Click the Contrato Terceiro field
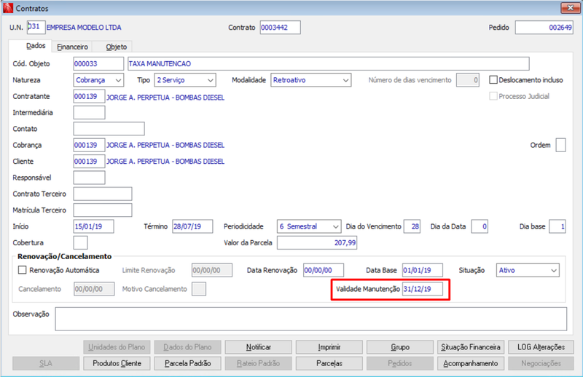Viewport: 583px width, 377px height. 103,194
